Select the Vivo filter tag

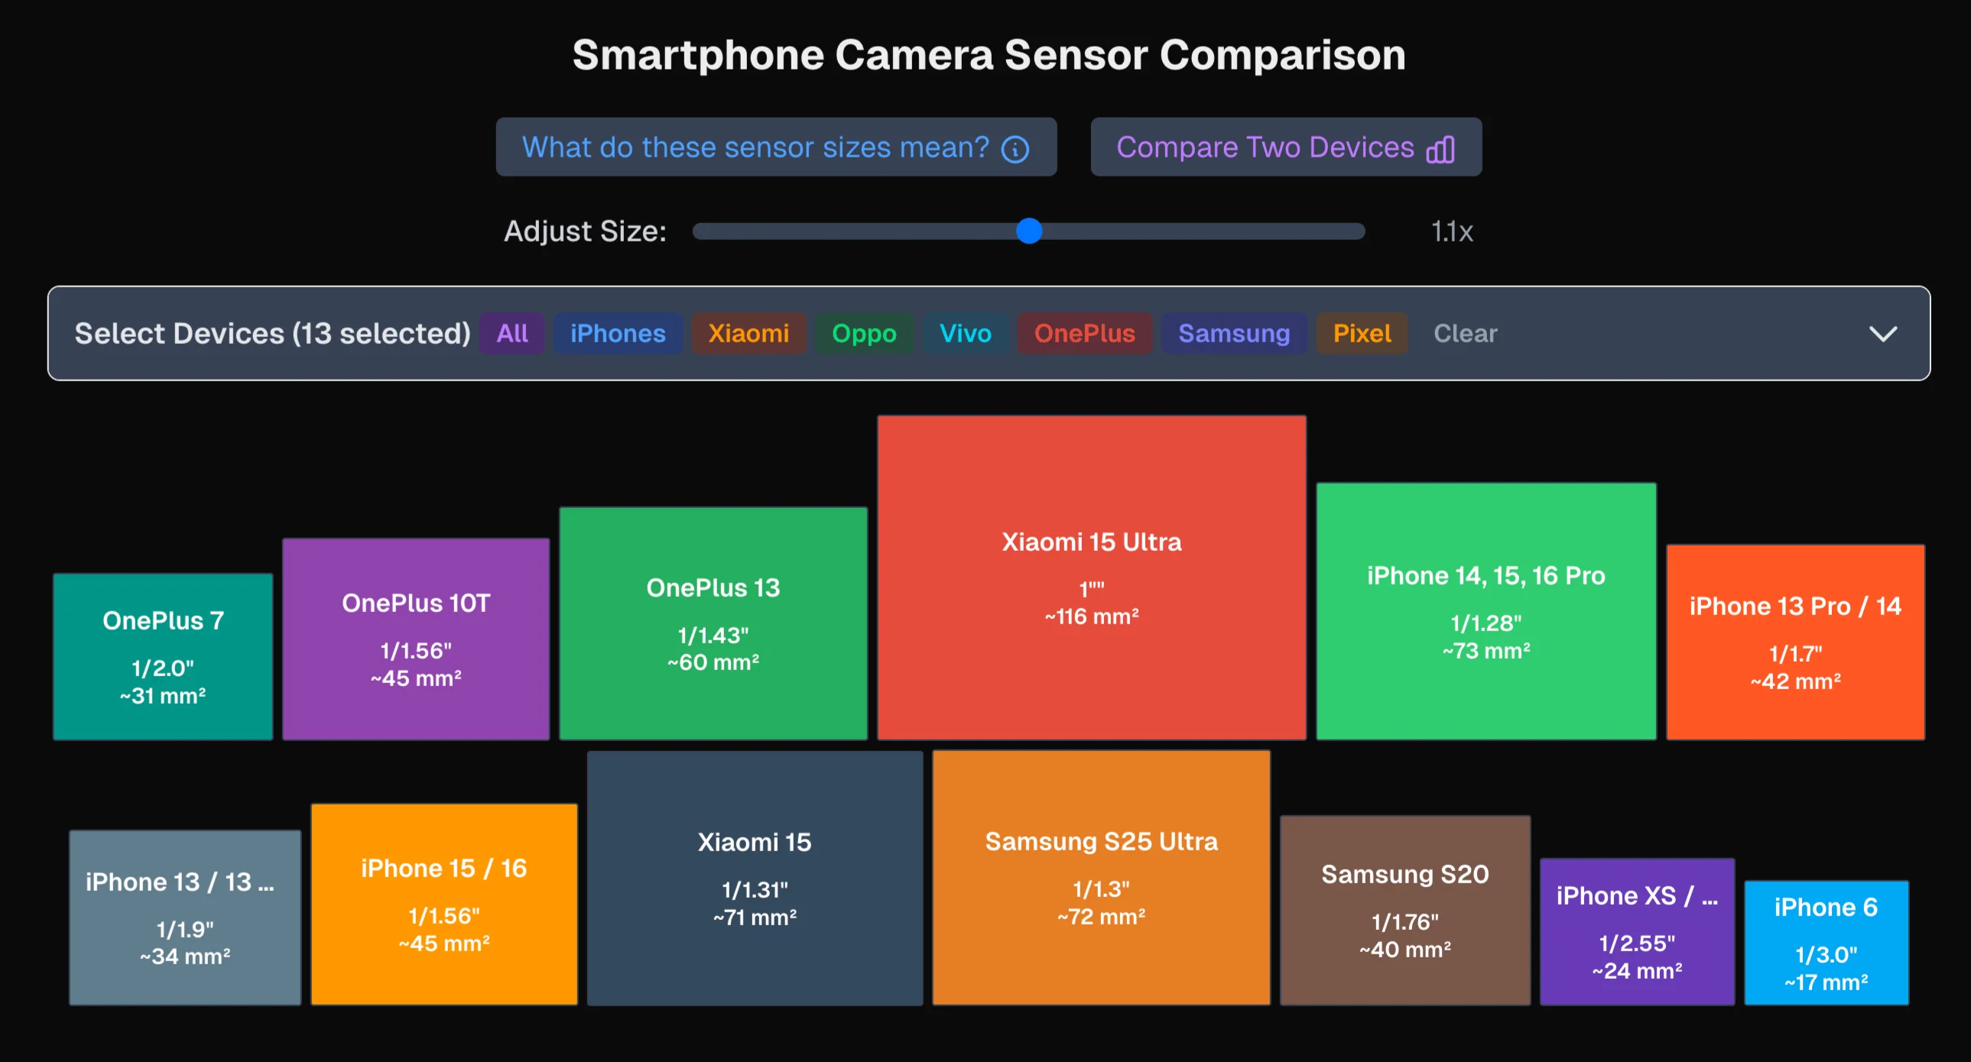point(965,333)
